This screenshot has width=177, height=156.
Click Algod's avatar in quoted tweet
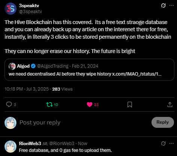click(12, 66)
